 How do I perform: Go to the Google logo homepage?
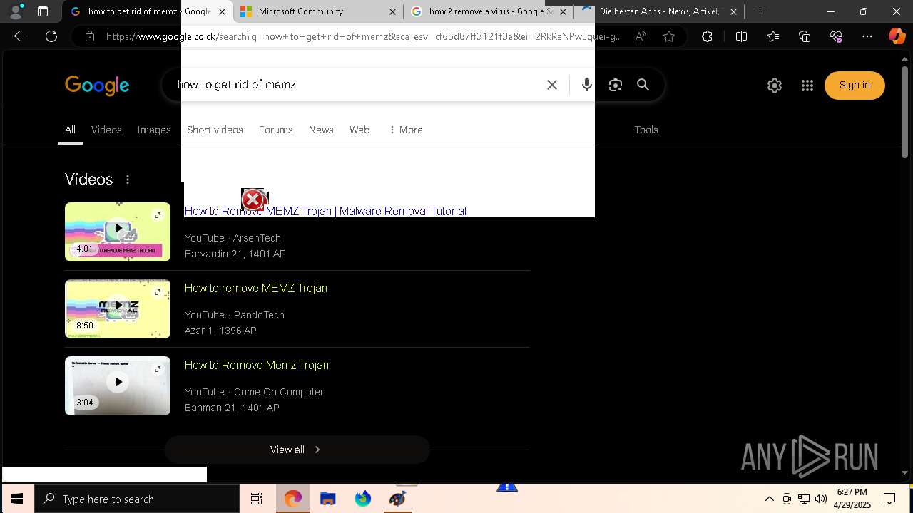pos(97,85)
